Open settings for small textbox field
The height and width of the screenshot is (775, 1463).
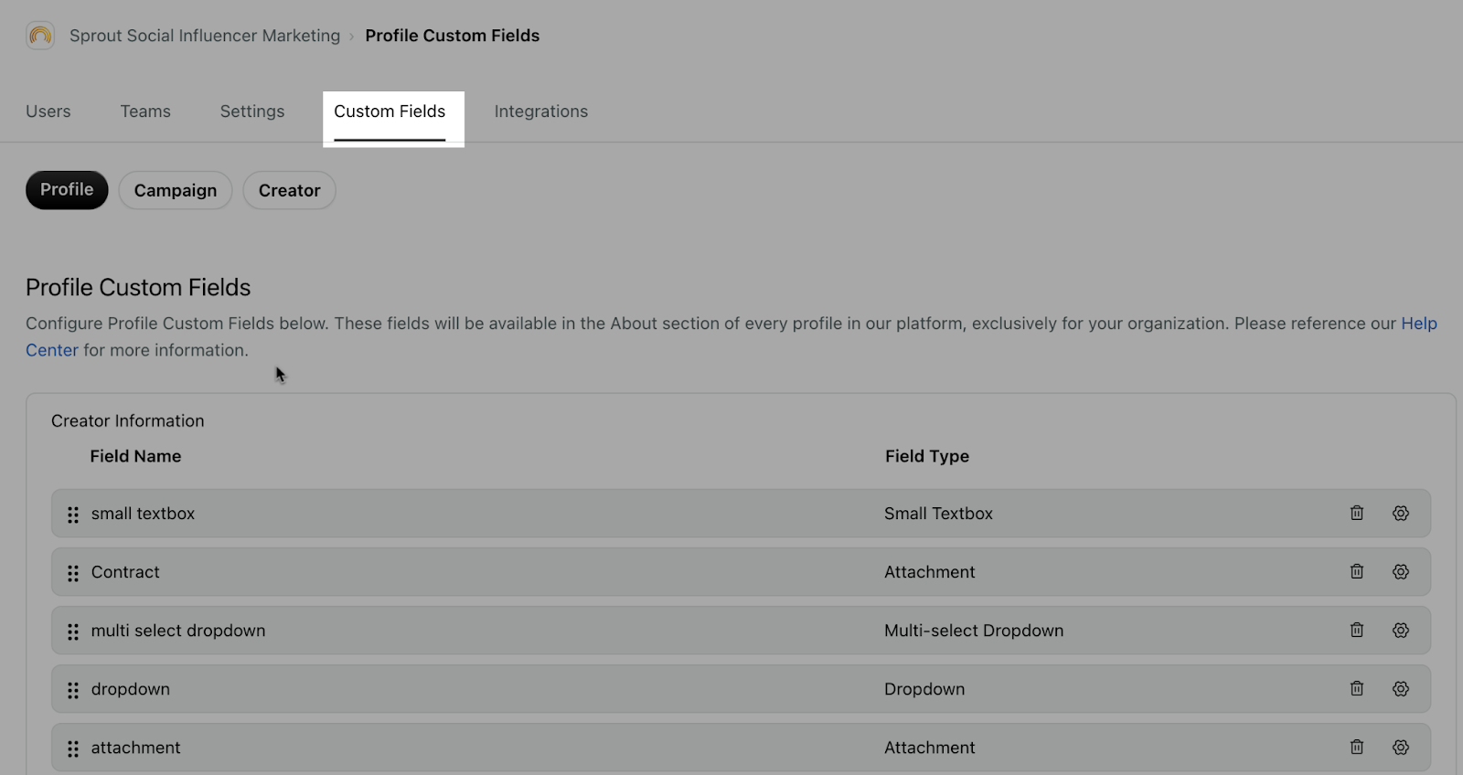pos(1401,513)
